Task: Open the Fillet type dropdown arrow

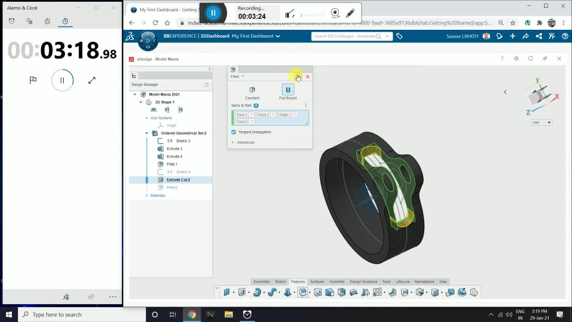Action: click(x=243, y=77)
